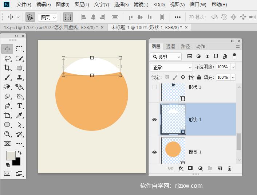Open the 文件(F) menu
The width and height of the screenshot is (257, 195).
click(24, 5)
